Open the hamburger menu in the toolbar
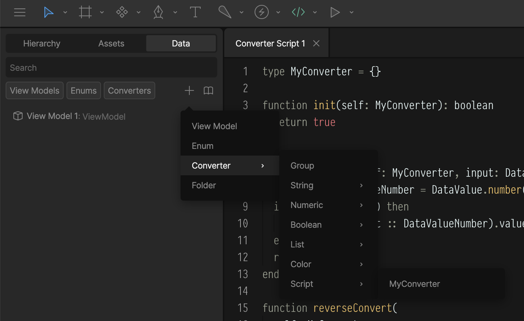524x321 pixels. [x=19, y=12]
